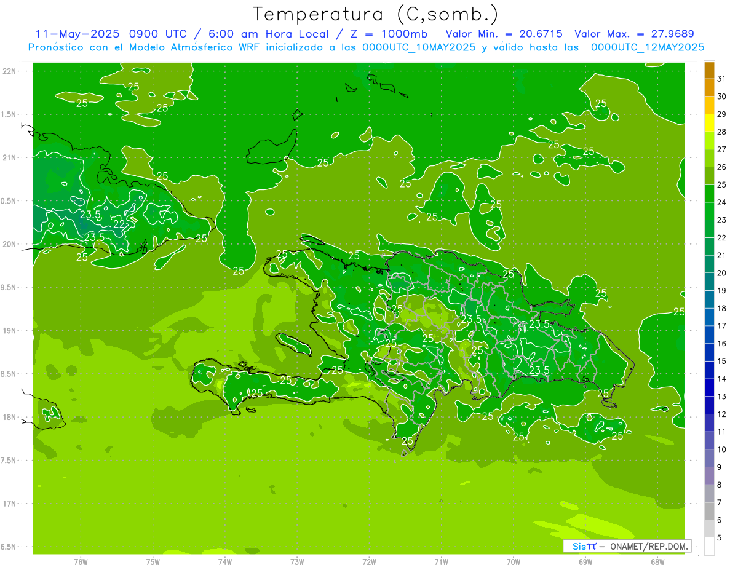Screen dimensions: 738x570
Task: Click the color scale segment between 28 and 29
Action: 709,123
